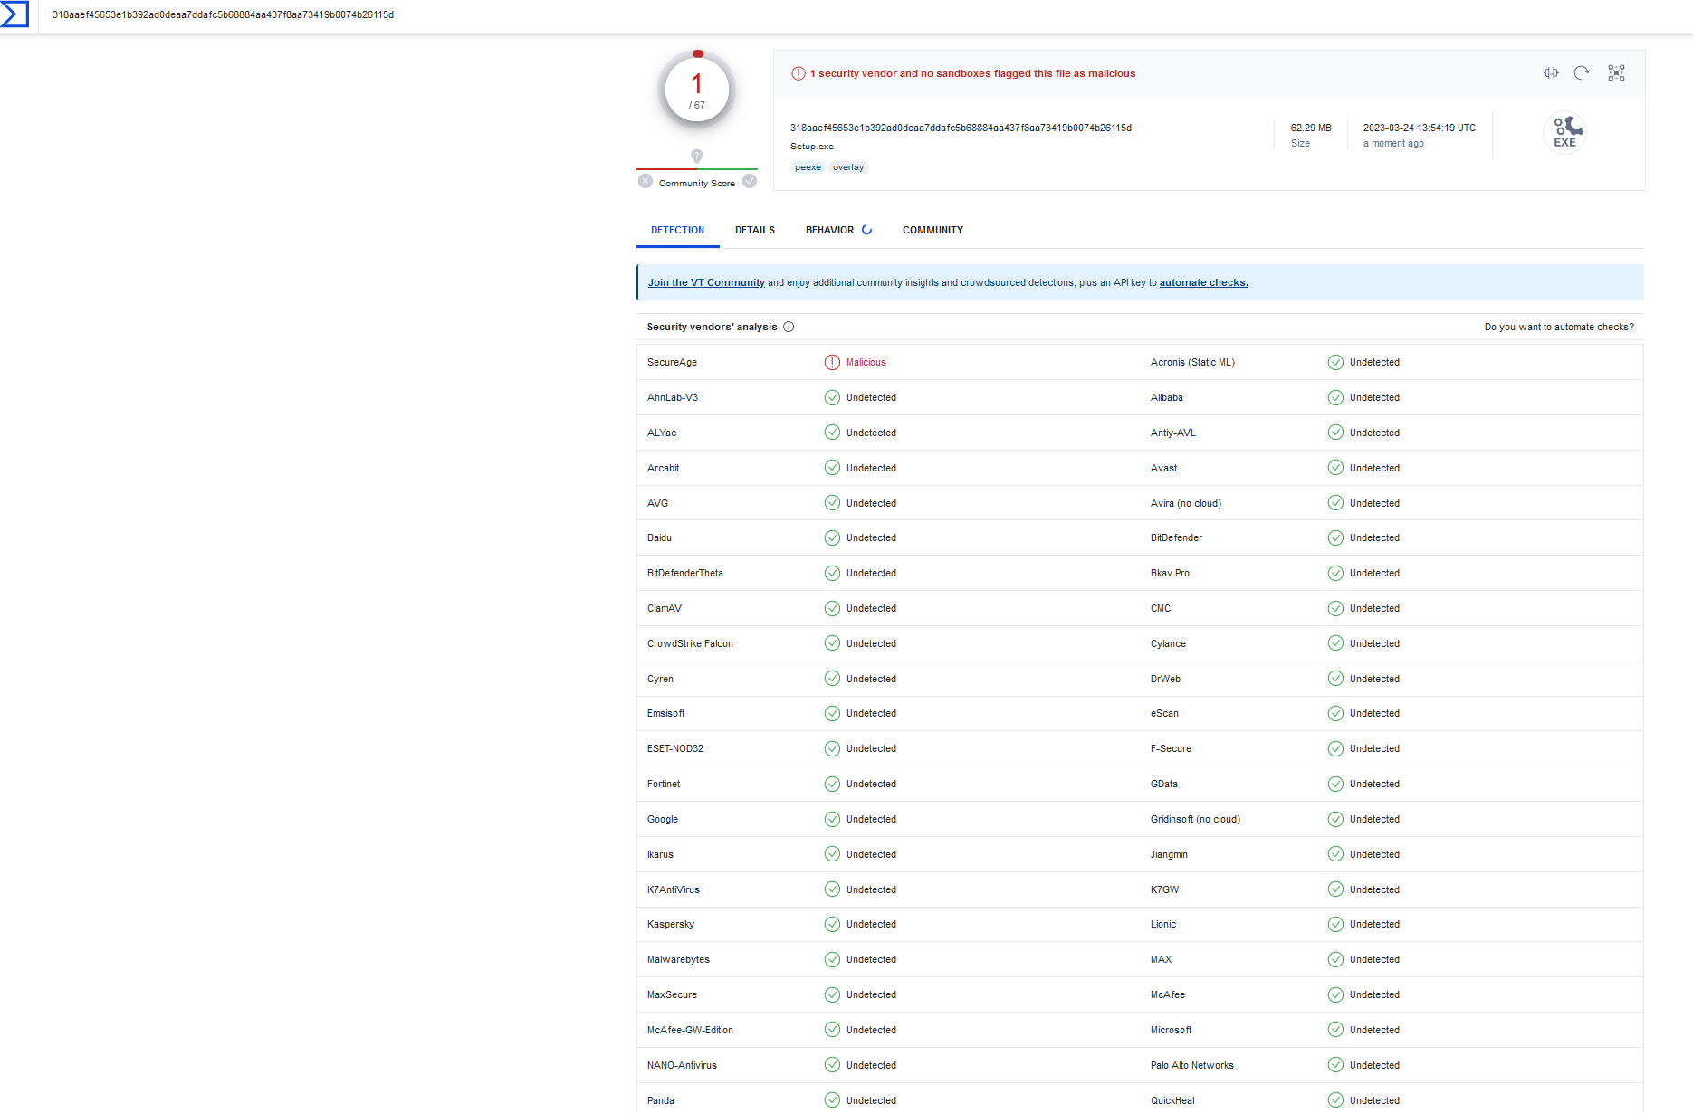
Task: Click the green check icon for ClamAV
Action: [832, 609]
